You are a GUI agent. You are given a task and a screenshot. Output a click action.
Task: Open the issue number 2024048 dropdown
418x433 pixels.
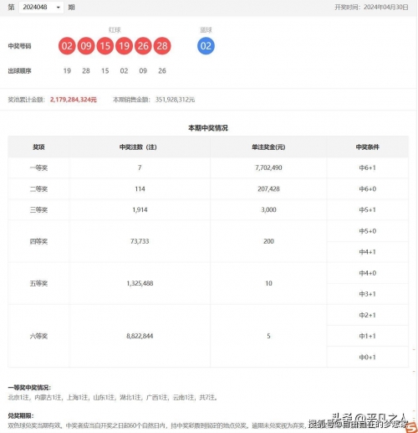click(x=41, y=7)
